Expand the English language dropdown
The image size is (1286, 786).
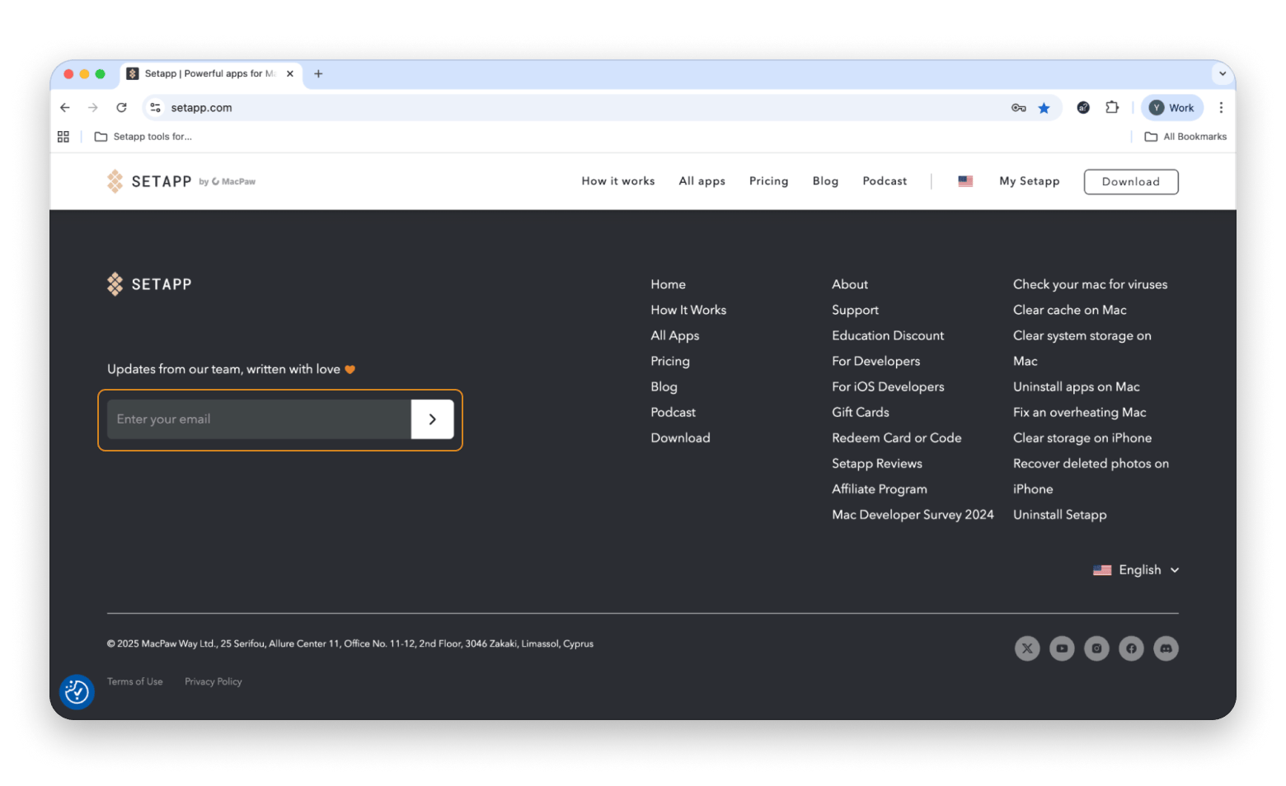(x=1136, y=570)
